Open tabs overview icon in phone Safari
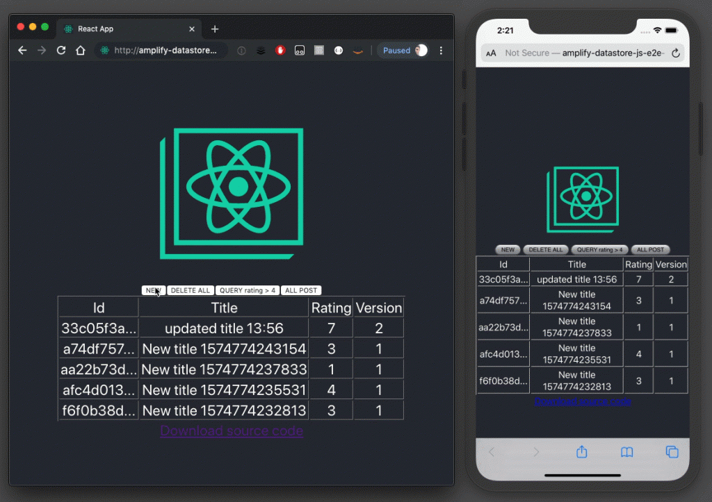The height and width of the screenshot is (502, 712). pyautogui.click(x=672, y=452)
